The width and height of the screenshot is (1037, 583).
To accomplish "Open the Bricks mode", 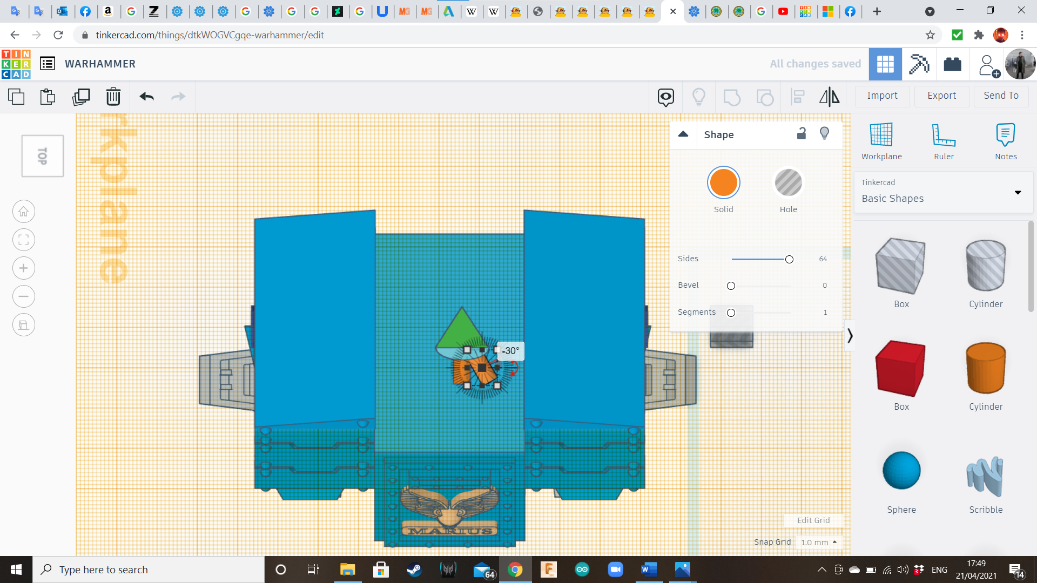I will (x=952, y=64).
